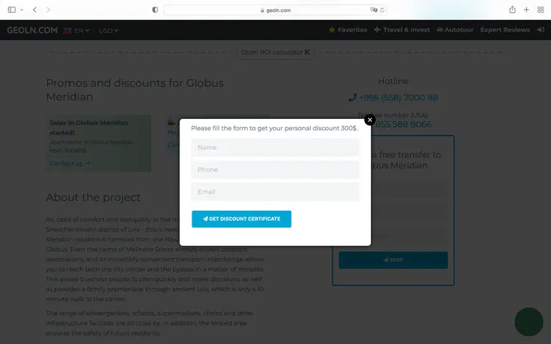The image size is (551, 344).
Task: Click the login arrow icon
Action: [x=540, y=30]
